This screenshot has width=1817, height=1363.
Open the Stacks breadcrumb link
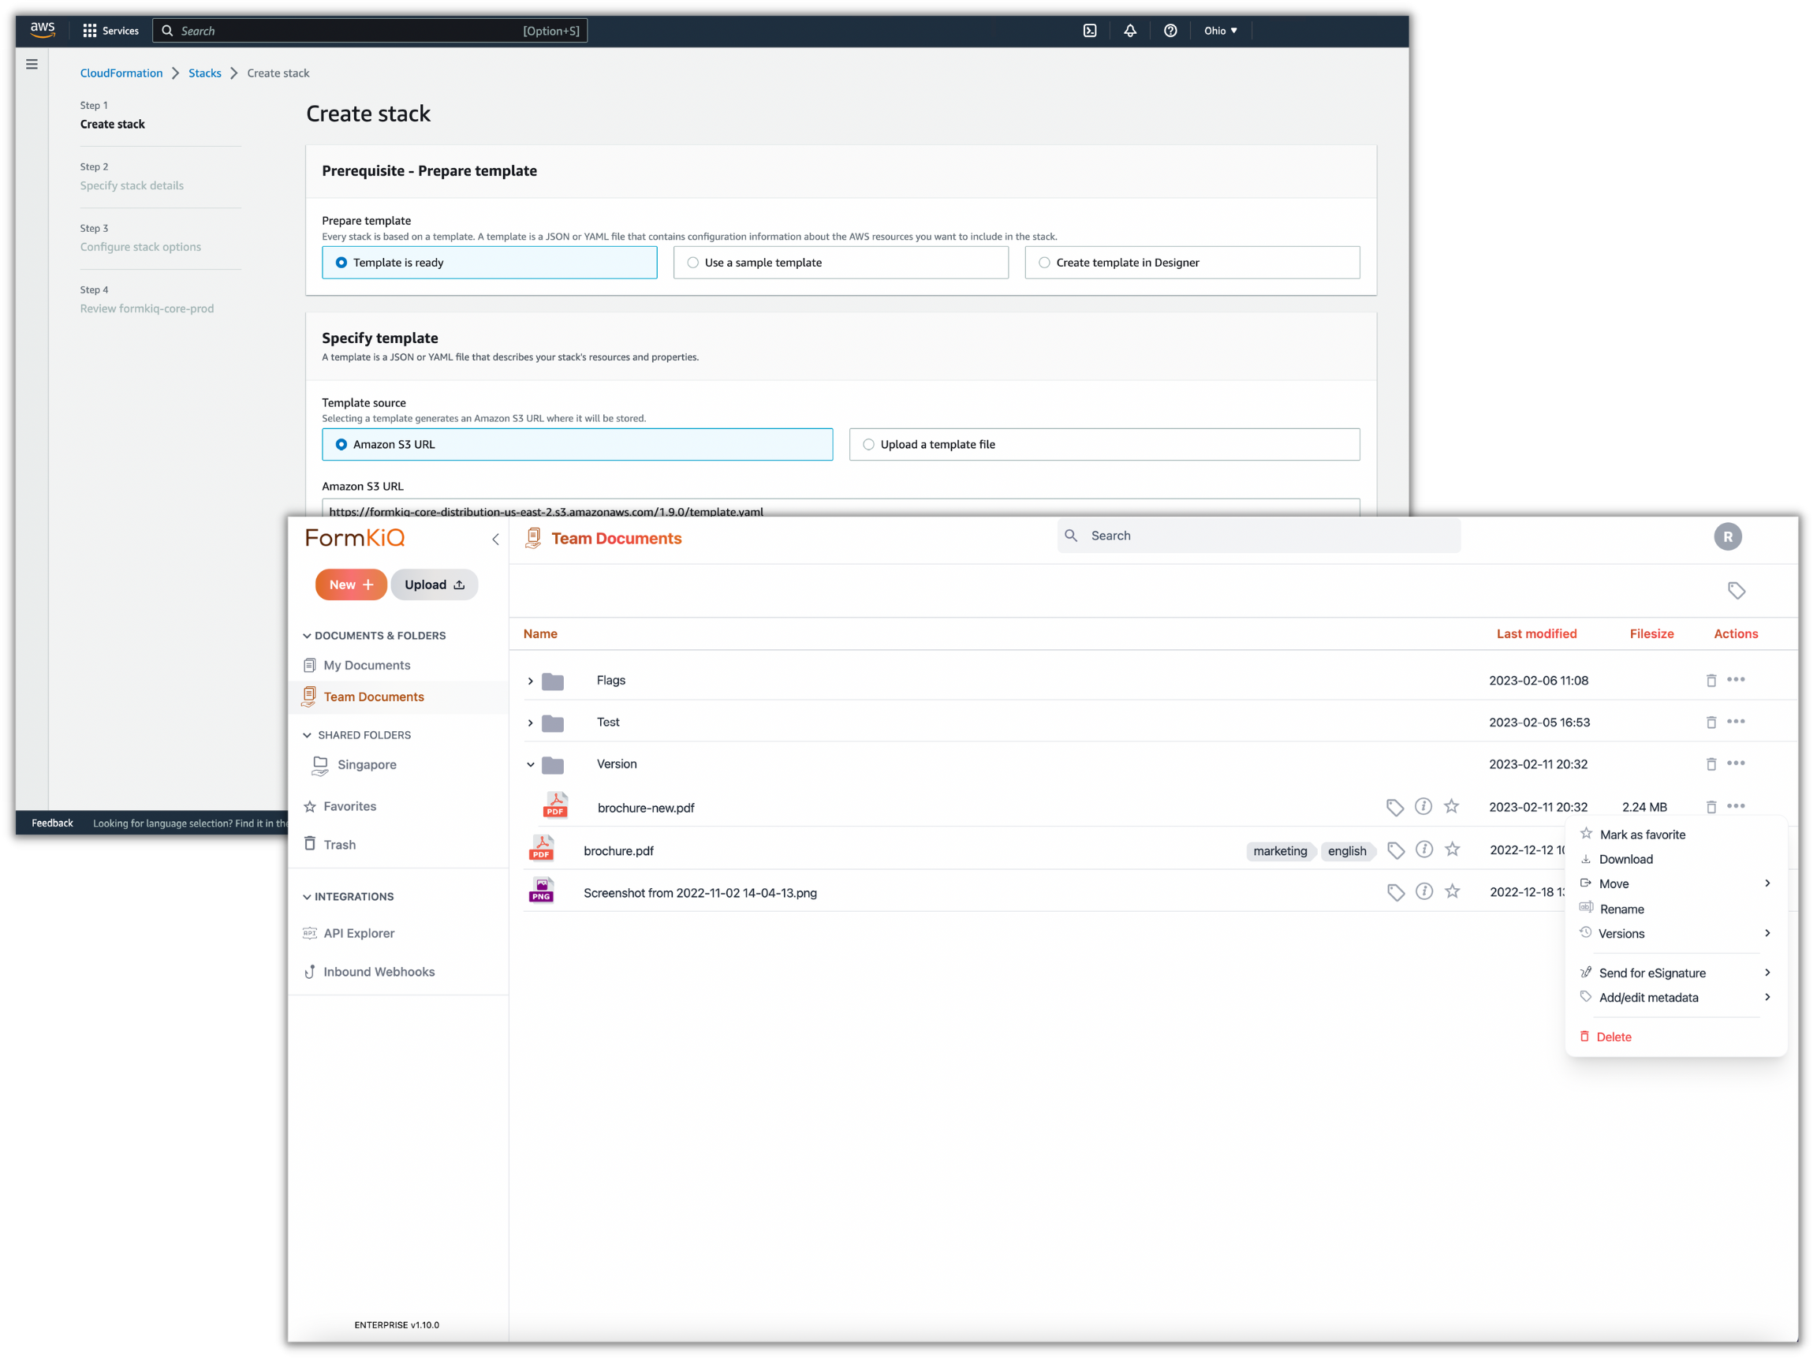click(x=204, y=73)
